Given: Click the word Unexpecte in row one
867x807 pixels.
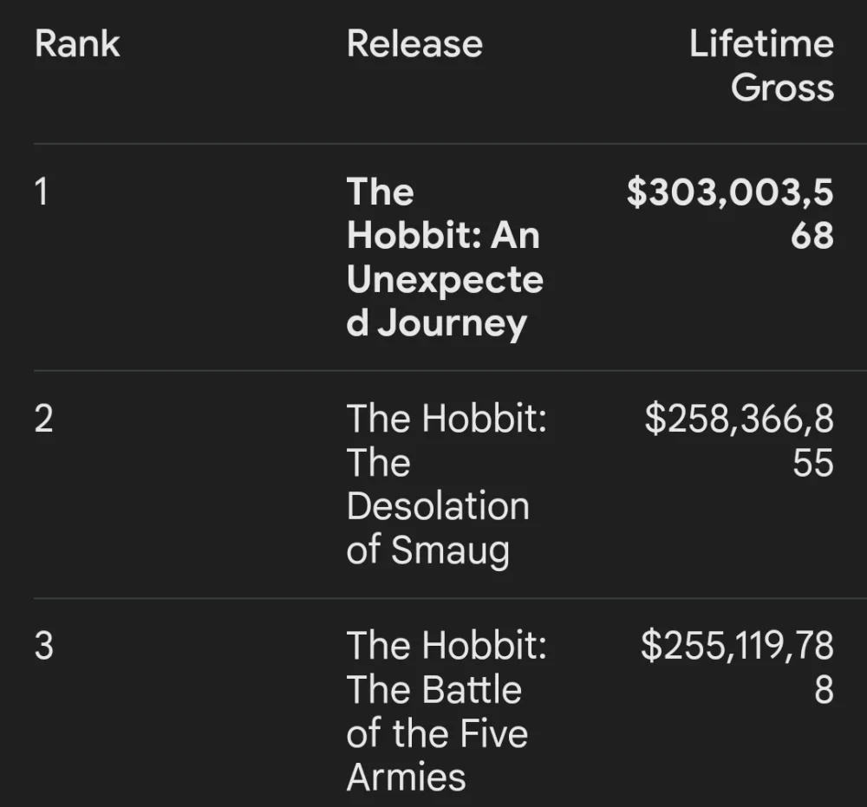Looking at the screenshot, I should pyautogui.click(x=445, y=280).
